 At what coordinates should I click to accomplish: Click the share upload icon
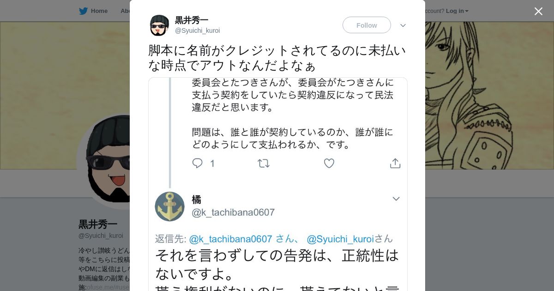(x=395, y=164)
